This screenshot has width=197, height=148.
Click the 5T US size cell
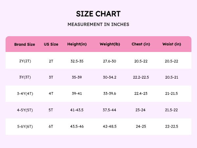coord(51,110)
